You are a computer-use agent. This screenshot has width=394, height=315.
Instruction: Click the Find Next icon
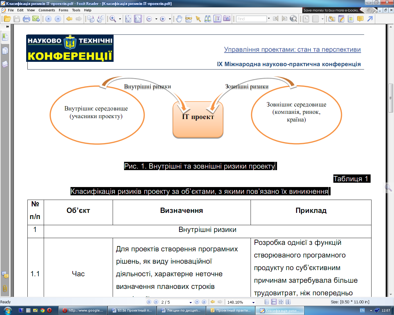[x=284, y=19]
